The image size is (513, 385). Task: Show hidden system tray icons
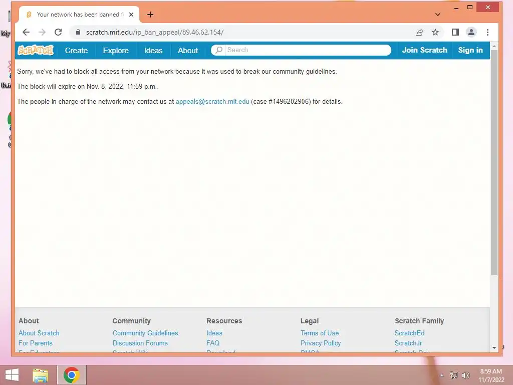pyautogui.click(x=441, y=375)
